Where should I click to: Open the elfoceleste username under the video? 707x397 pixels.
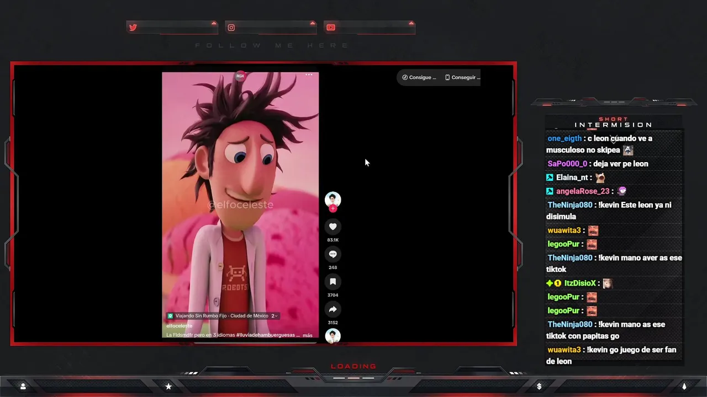pos(180,326)
